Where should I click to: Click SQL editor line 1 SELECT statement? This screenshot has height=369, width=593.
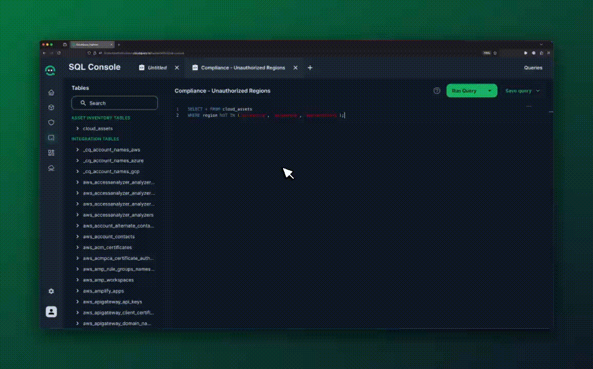pyautogui.click(x=220, y=109)
